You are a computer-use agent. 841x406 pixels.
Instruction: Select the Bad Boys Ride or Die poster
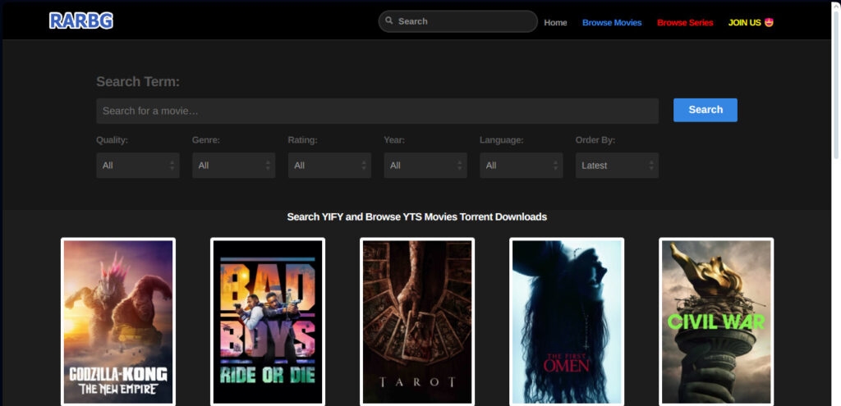coord(268,322)
